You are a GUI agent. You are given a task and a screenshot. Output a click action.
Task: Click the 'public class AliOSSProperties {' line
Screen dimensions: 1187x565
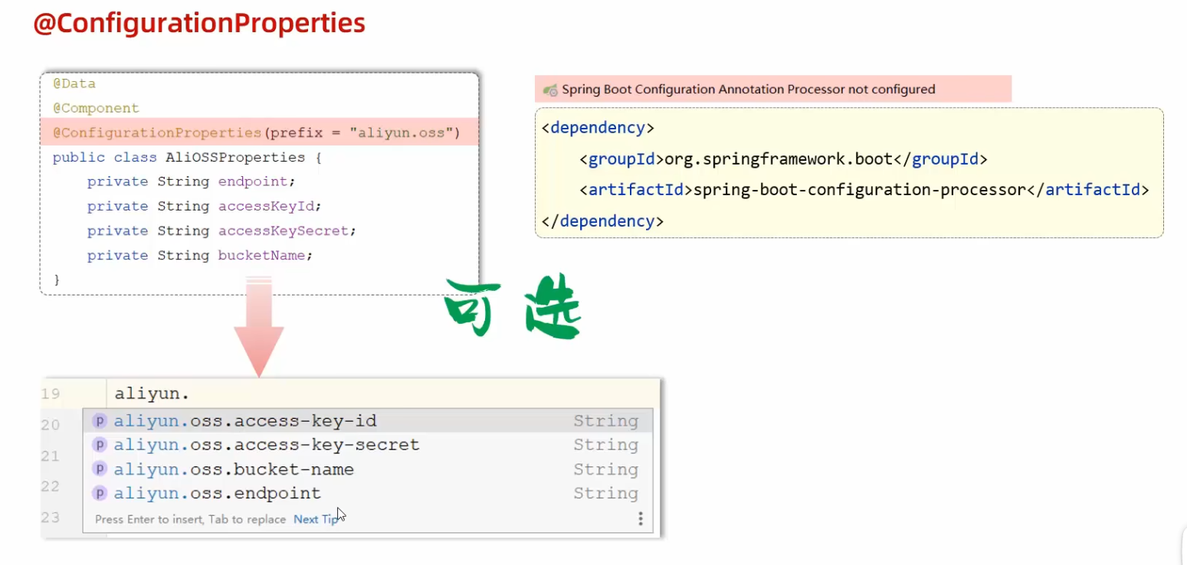tap(187, 157)
